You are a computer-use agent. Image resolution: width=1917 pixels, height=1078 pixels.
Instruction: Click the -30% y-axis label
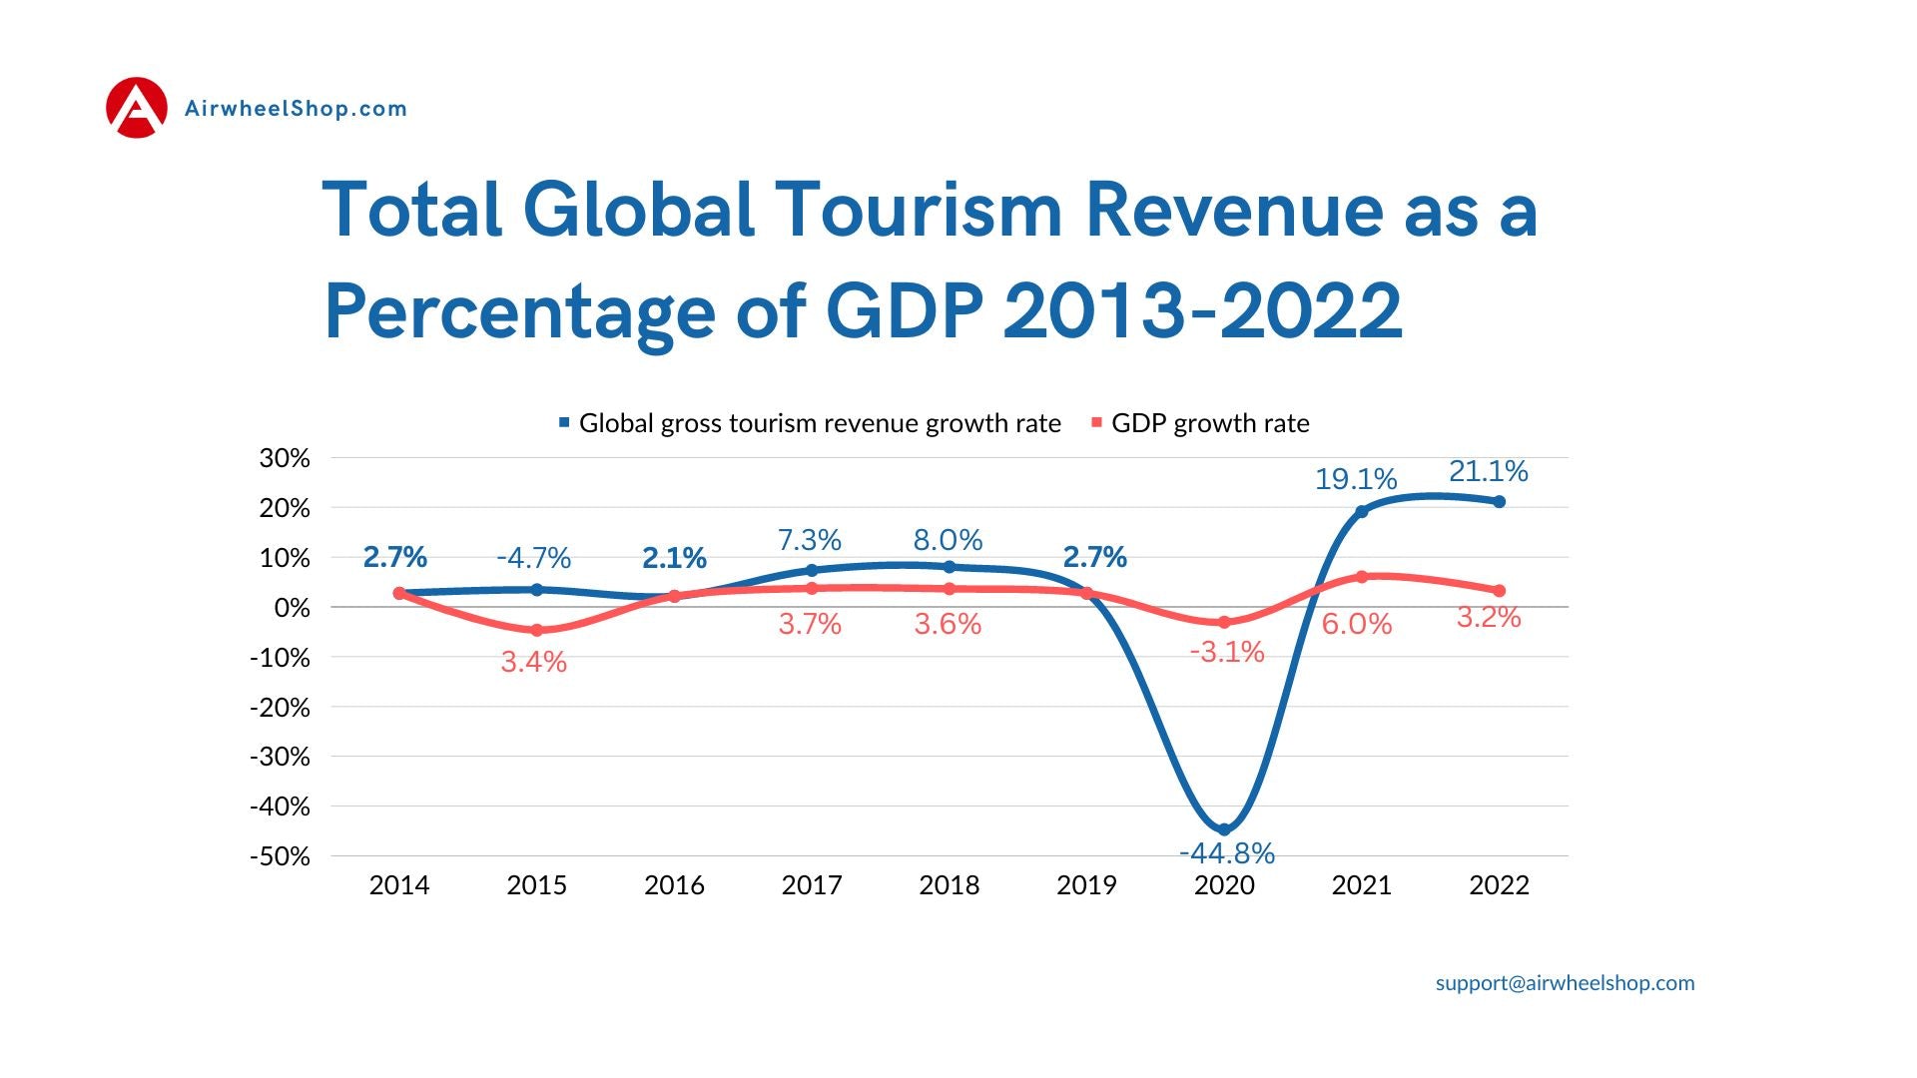click(x=280, y=757)
